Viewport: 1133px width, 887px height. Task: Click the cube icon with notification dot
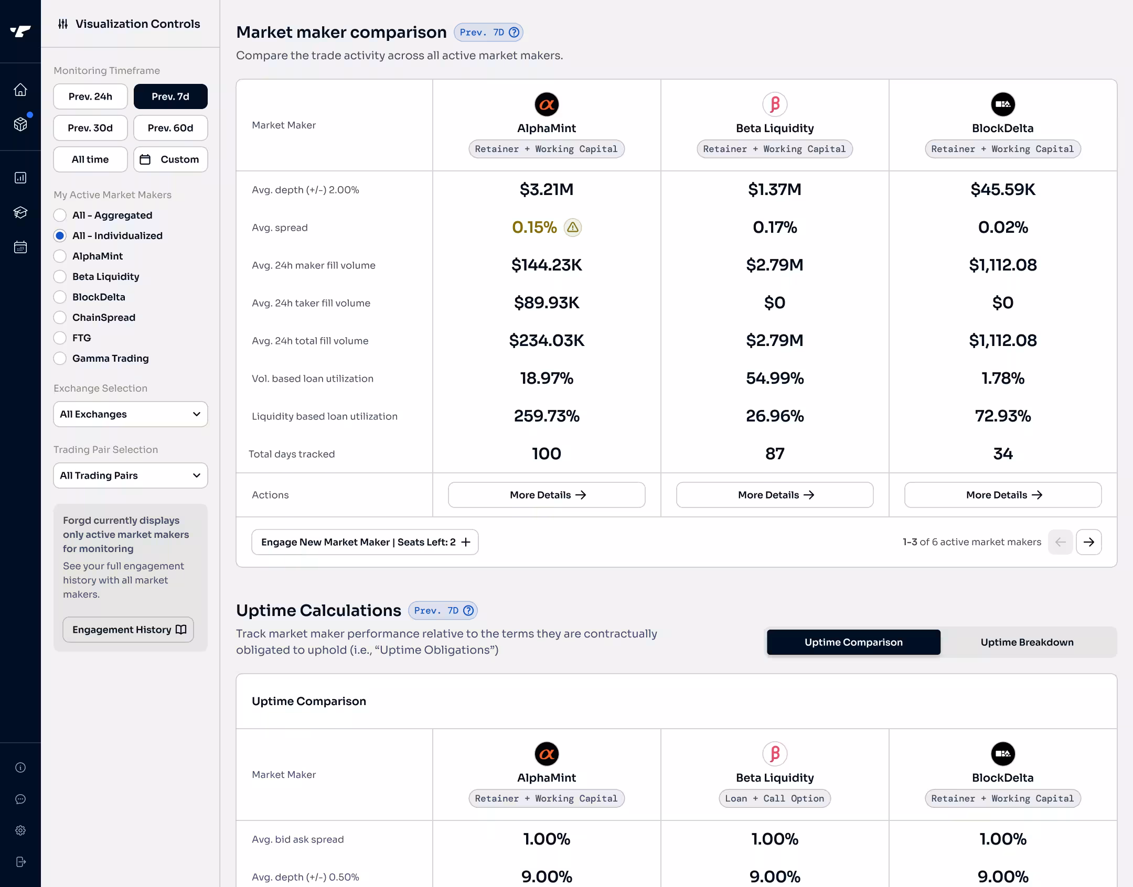[x=20, y=124]
